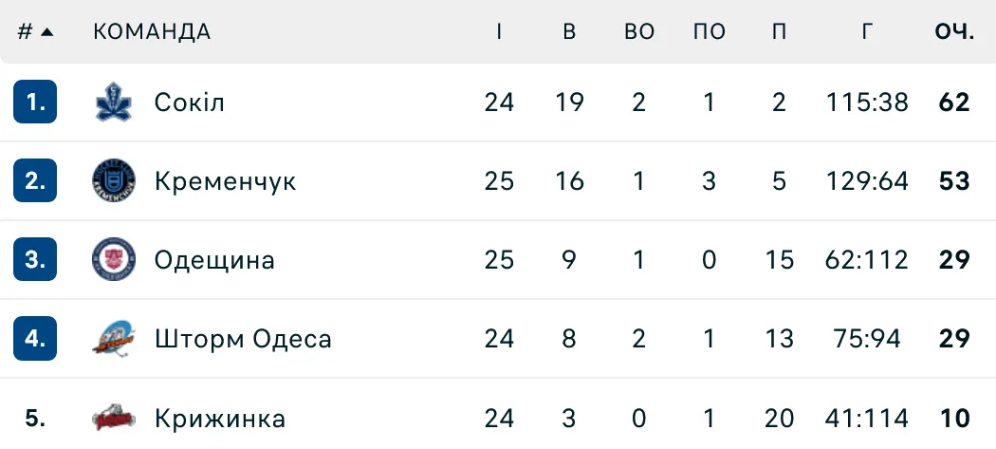The height and width of the screenshot is (449, 996).
Task: Click the Одещина team logo
Action: click(x=115, y=260)
